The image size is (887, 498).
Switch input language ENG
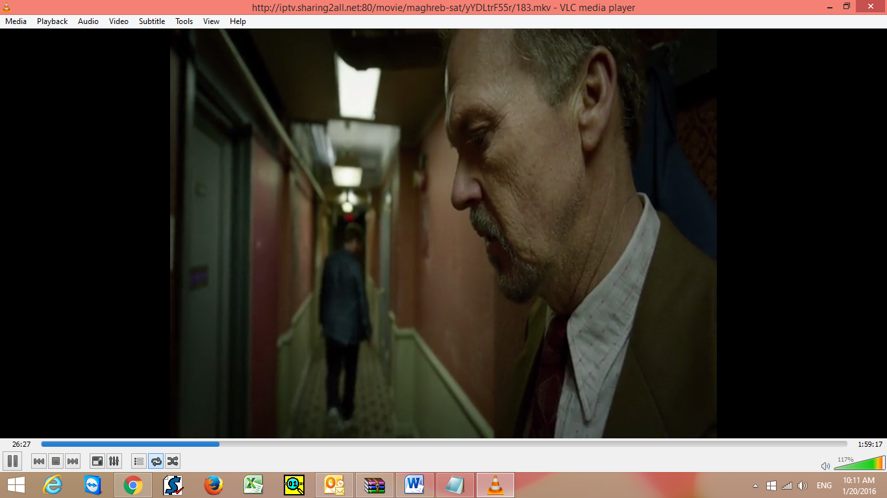(824, 486)
